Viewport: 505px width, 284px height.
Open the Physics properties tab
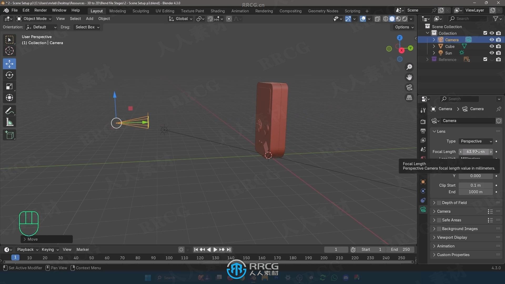tap(423, 191)
